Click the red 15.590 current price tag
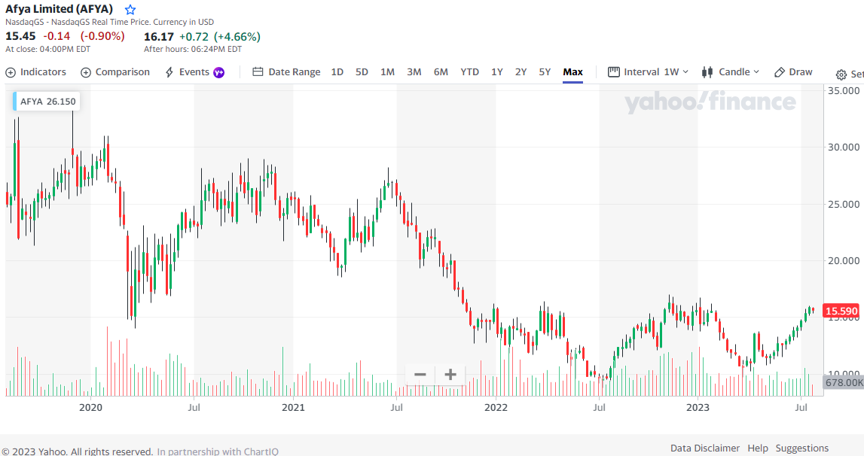Screen dimensions: 864x456 point(841,312)
